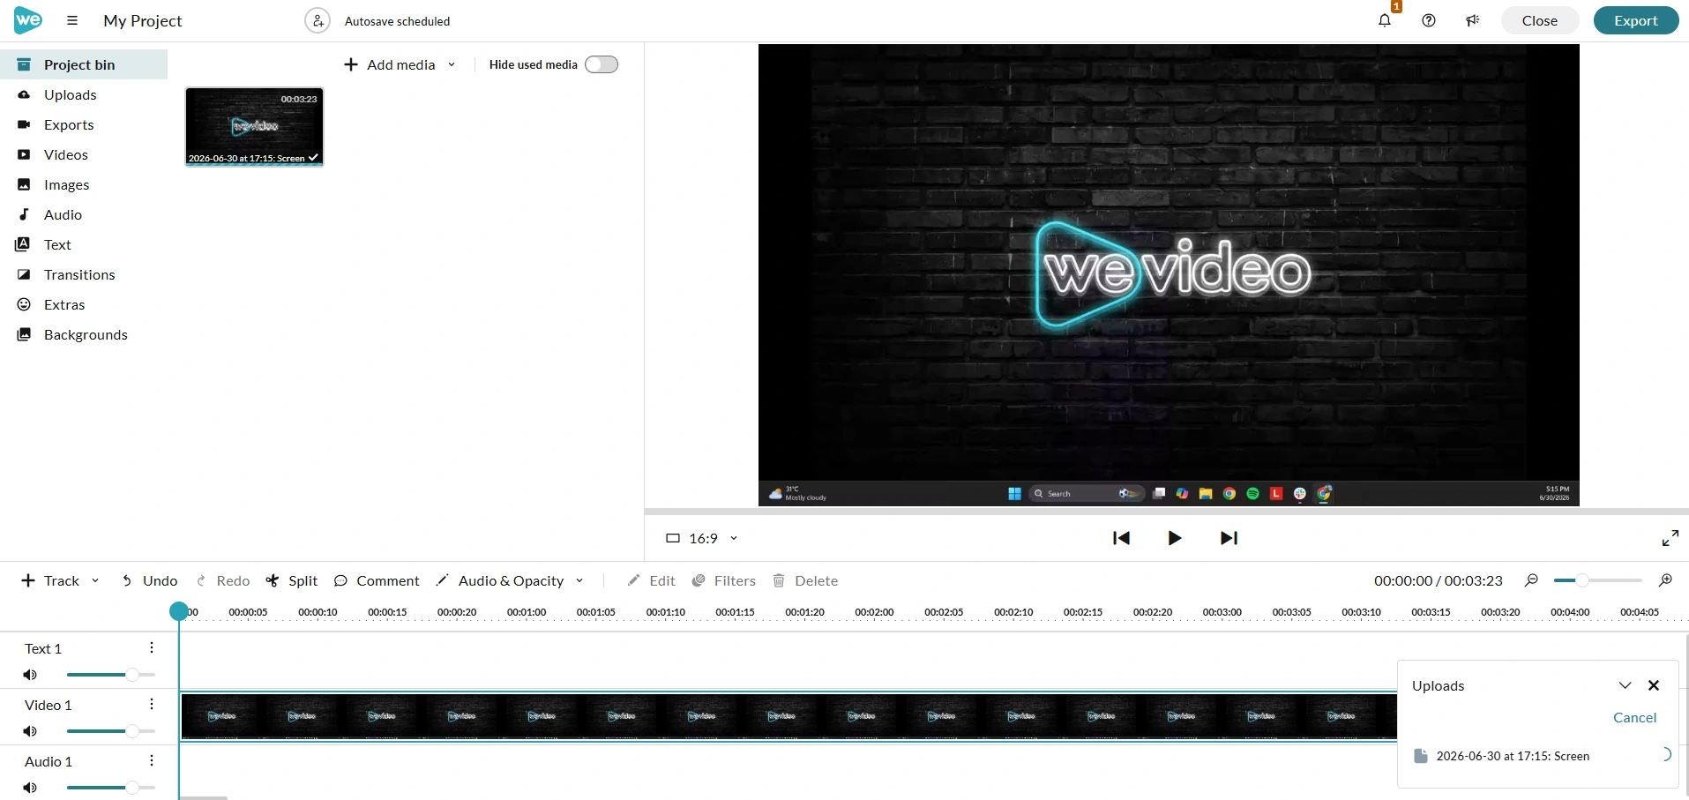Screen dimensions: 1689x800
Task: Click the Close button
Action: [1540, 20]
